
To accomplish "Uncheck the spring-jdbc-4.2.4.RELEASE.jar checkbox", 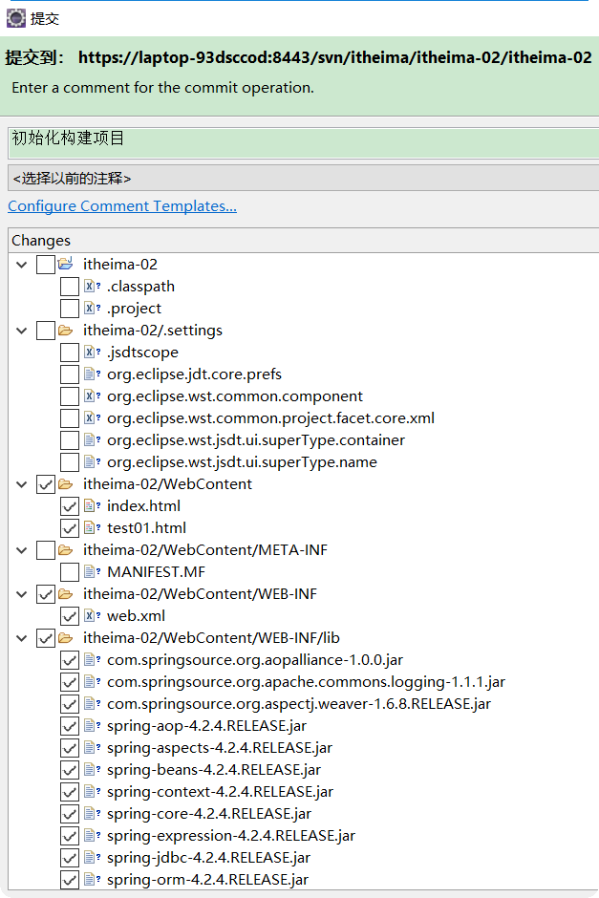I will coord(70,858).
